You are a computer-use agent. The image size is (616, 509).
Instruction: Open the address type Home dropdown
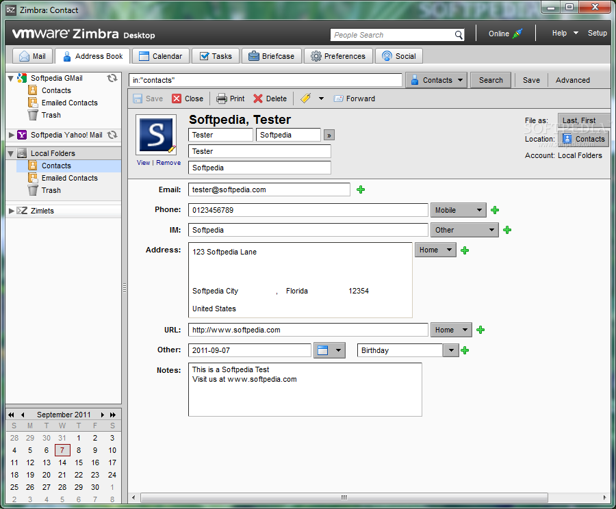(436, 250)
